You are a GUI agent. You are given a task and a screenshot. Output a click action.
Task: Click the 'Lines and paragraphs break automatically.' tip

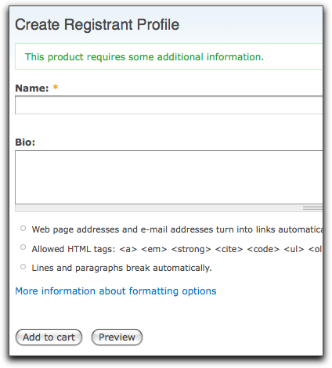[x=121, y=268]
